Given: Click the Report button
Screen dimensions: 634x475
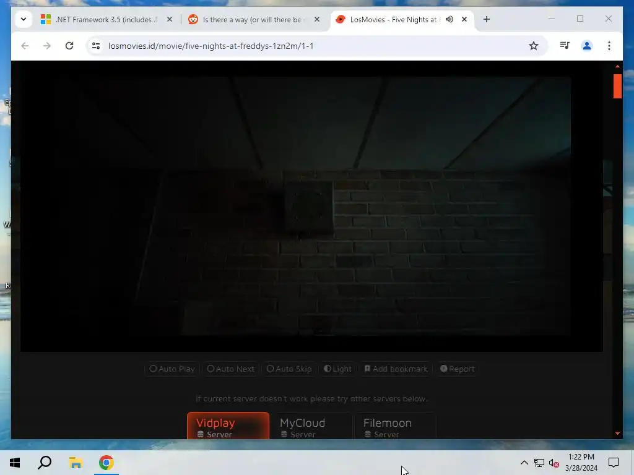Looking at the screenshot, I should pyautogui.click(x=458, y=369).
